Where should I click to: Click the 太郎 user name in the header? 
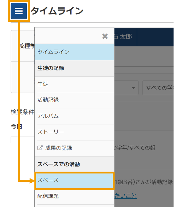pos(126,37)
